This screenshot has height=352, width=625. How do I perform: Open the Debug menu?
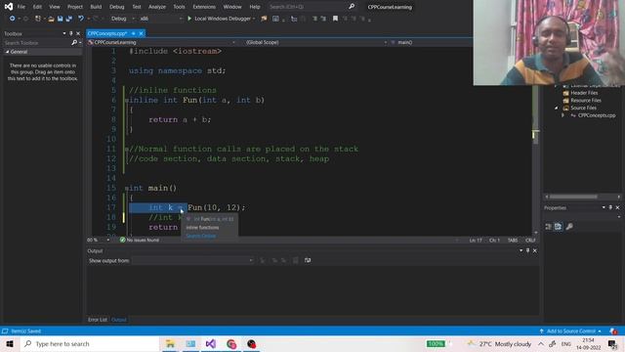click(x=117, y=7)
